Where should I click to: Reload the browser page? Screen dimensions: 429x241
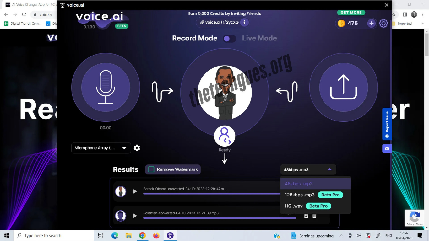(24, 14)
